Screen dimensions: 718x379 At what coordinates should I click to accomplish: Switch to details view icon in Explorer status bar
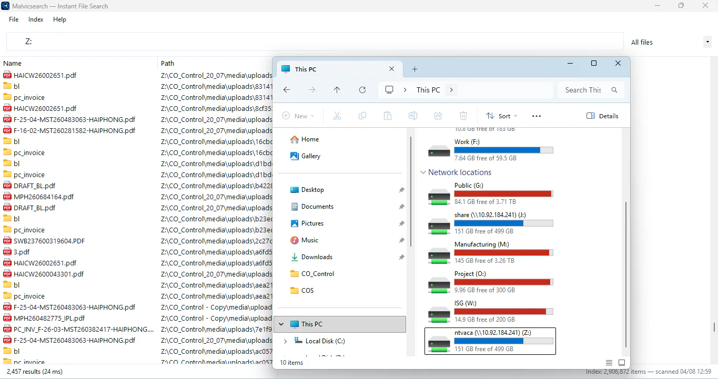609,363
